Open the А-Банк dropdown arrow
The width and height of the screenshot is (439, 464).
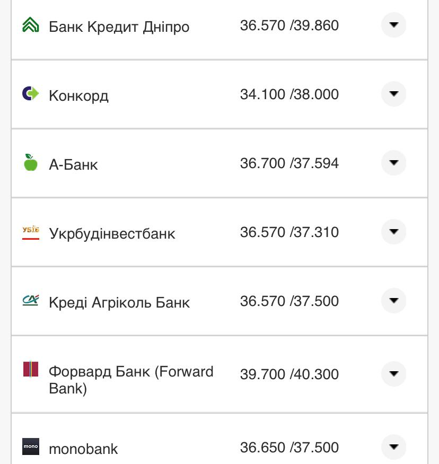[x=393, y=163]
